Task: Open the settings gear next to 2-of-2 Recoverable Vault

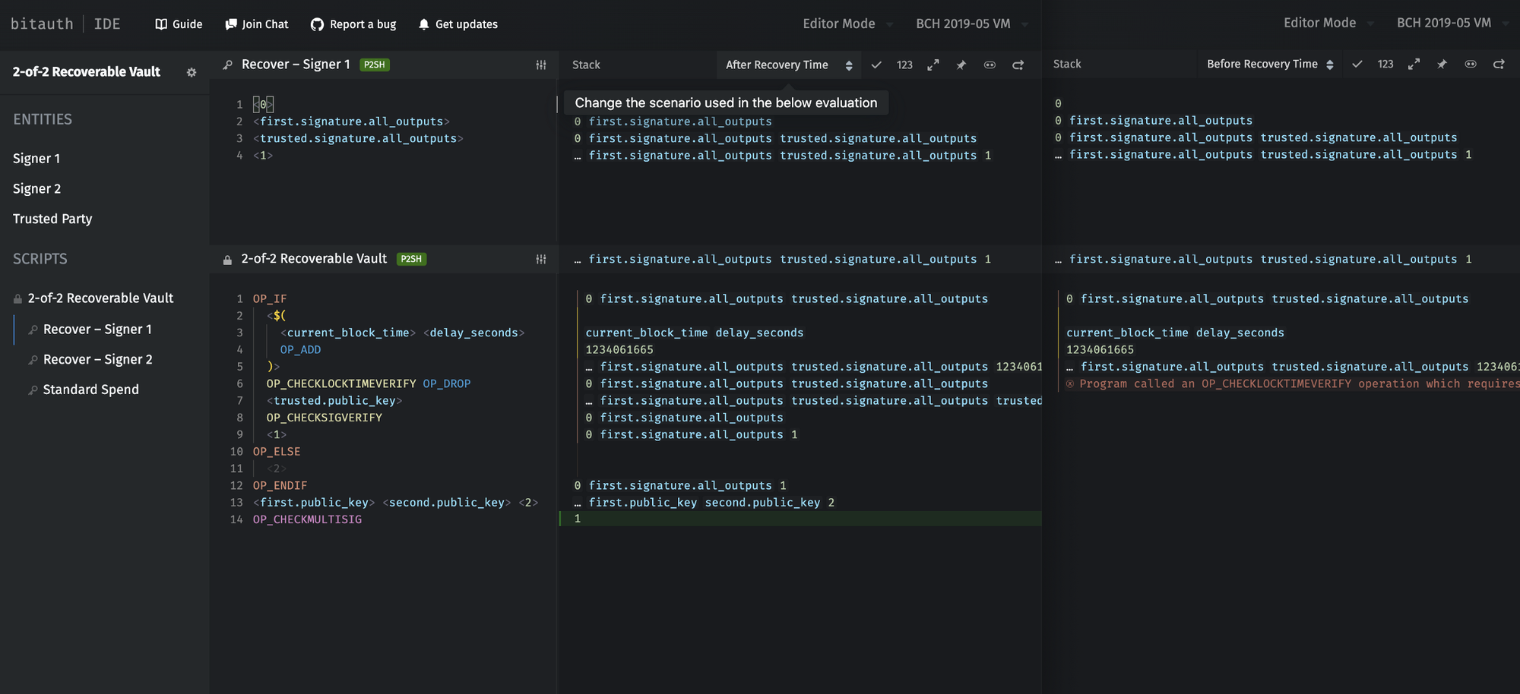Action: pyautogui.click(x=192, y=71)
